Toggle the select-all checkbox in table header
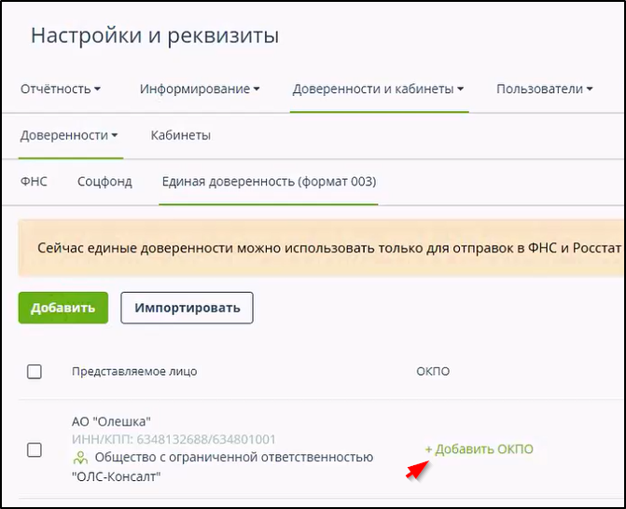Screen dimensions: 626x509 point(35,372)
